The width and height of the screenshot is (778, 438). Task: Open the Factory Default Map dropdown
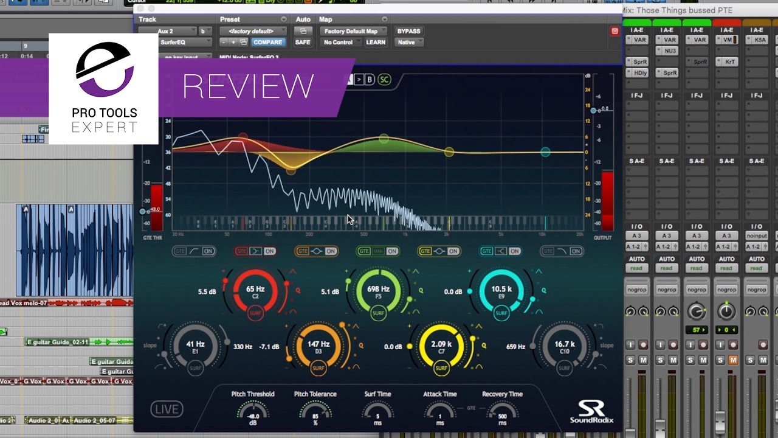pos(354,31)
